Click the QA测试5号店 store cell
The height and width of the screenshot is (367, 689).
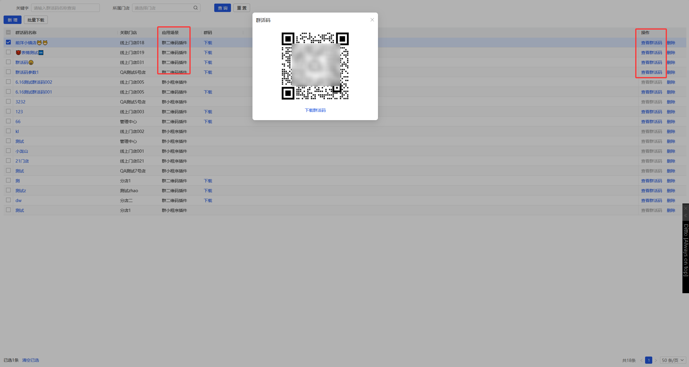[133, 102]
